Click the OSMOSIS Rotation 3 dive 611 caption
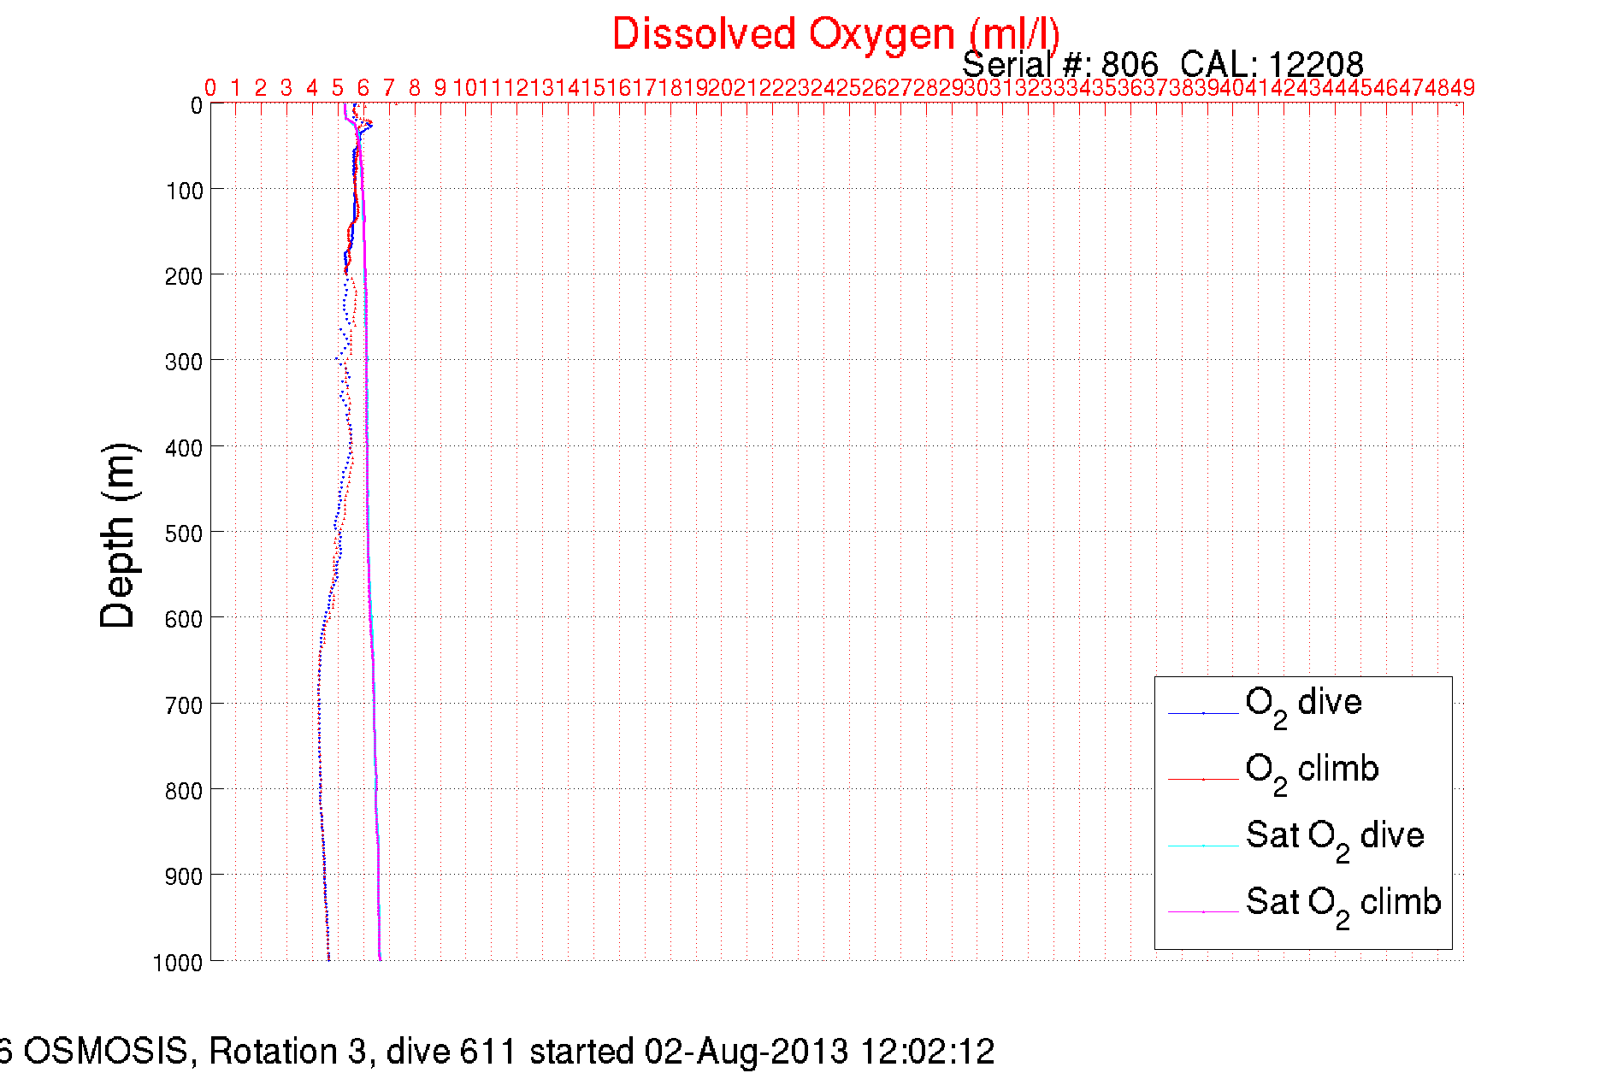 pyautogui.click(x=497, y=1052)
